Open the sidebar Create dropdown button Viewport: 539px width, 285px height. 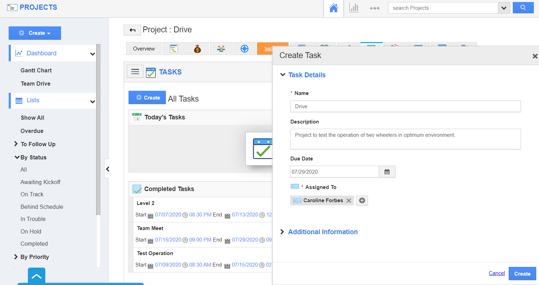35,33
